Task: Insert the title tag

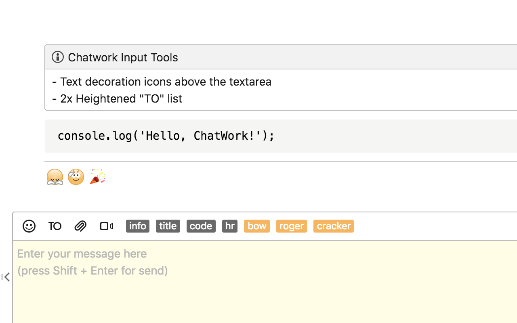Action: [168, 226]
